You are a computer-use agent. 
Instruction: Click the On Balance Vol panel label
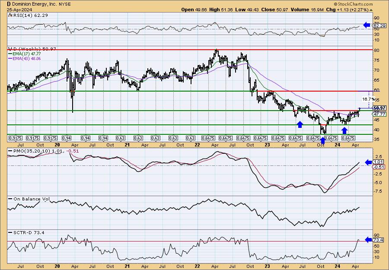(32, 199)
